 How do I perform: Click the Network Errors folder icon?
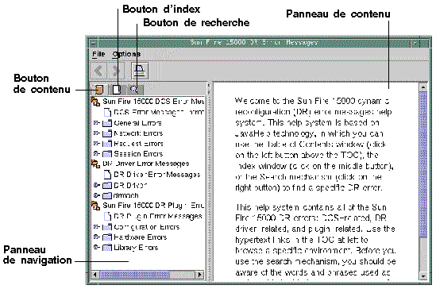tap(107, 133)
